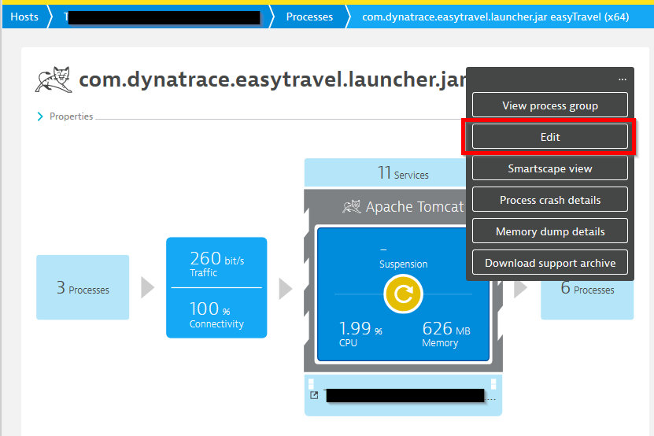The height and width of the screenshot is (436, 654).
Task: Expand the Properties section chevron
Action: tap(40, 116)
